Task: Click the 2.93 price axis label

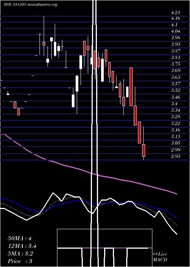Action: (176, 156)
